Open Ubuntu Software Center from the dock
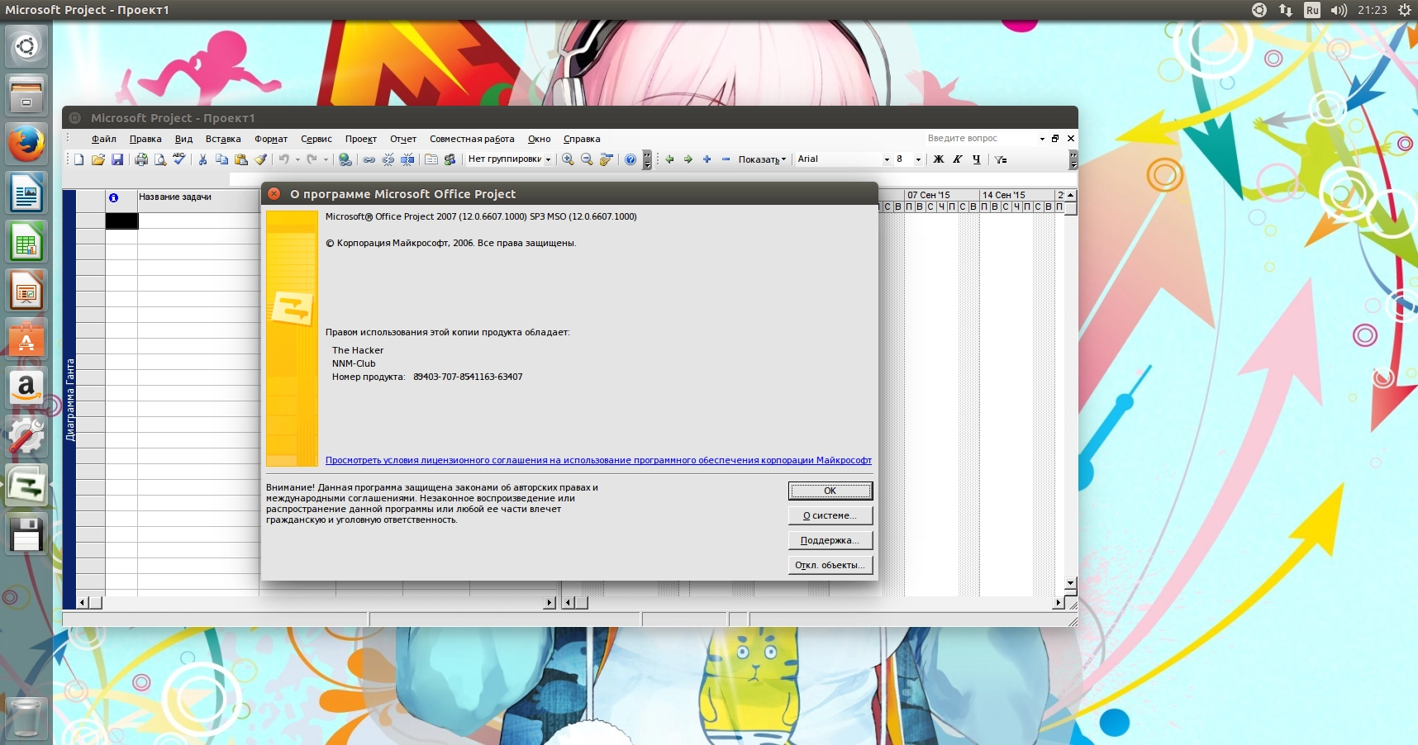Viewport: 1418px width, 745px height. (x=26, y=339)
